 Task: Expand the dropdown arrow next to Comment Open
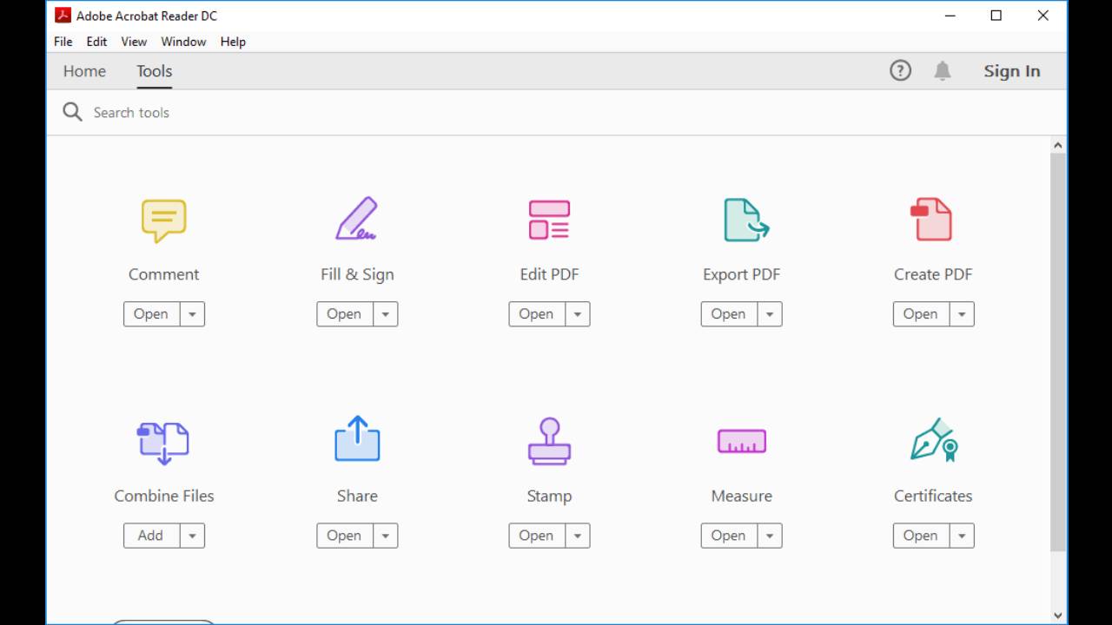click(192, 314)
